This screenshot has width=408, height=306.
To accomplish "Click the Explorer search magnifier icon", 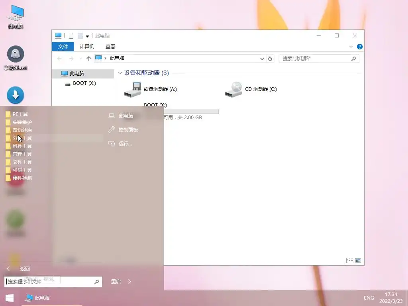I will pyautogui.click(x=353, y=59).
